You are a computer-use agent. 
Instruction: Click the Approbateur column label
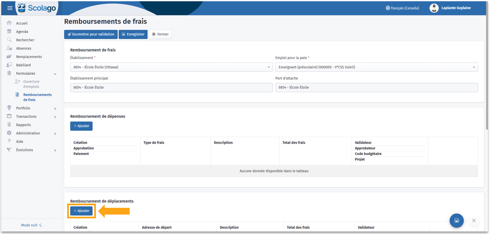pyautogui.click(x=365, y=148)
